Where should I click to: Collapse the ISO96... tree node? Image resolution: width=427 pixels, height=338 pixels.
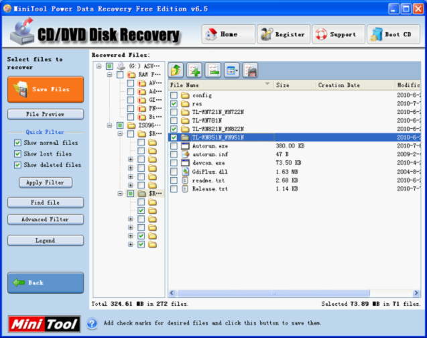point(109,125)
